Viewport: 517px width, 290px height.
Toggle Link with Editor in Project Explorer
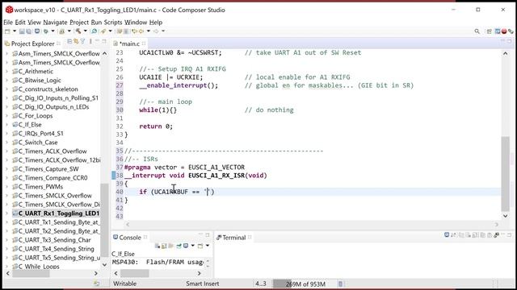(76, 41)
